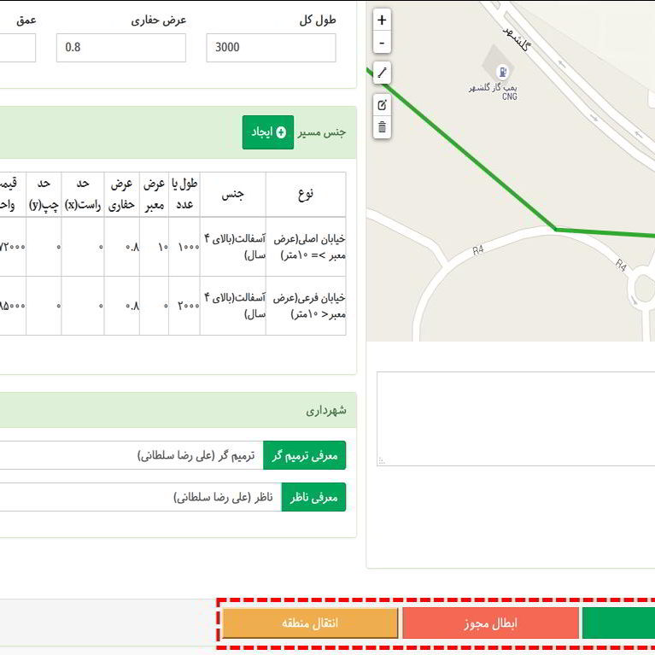Click the معرفی ترمیم گر button

tap(304, 456)
